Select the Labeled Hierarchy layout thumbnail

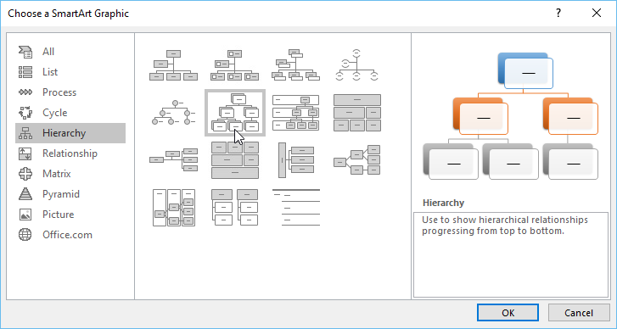296,113
